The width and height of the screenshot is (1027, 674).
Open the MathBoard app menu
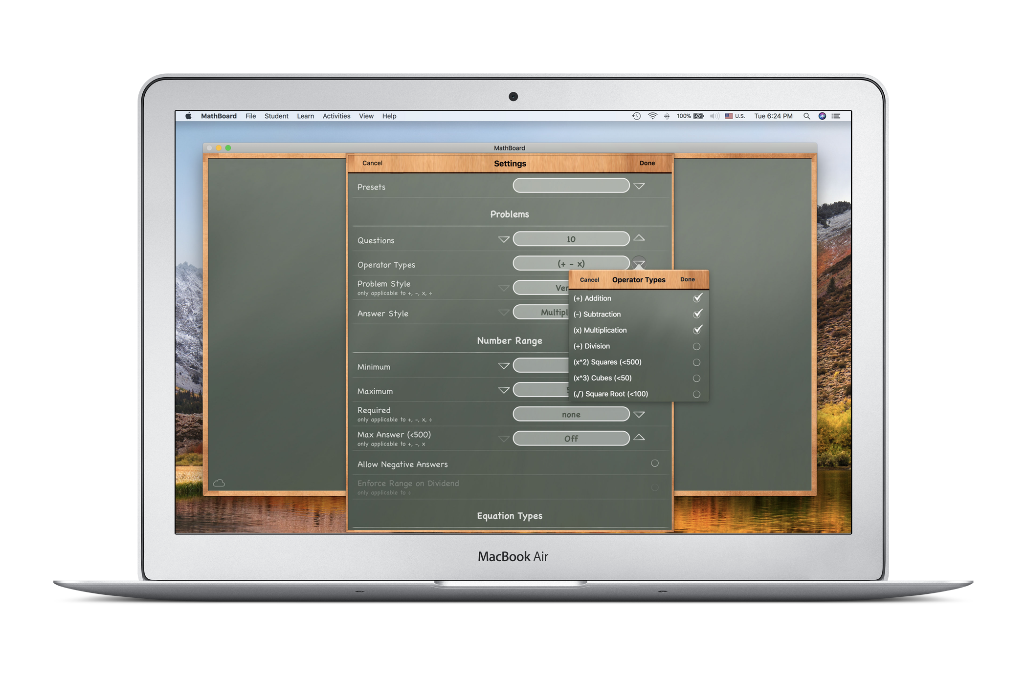click(219, 116)
